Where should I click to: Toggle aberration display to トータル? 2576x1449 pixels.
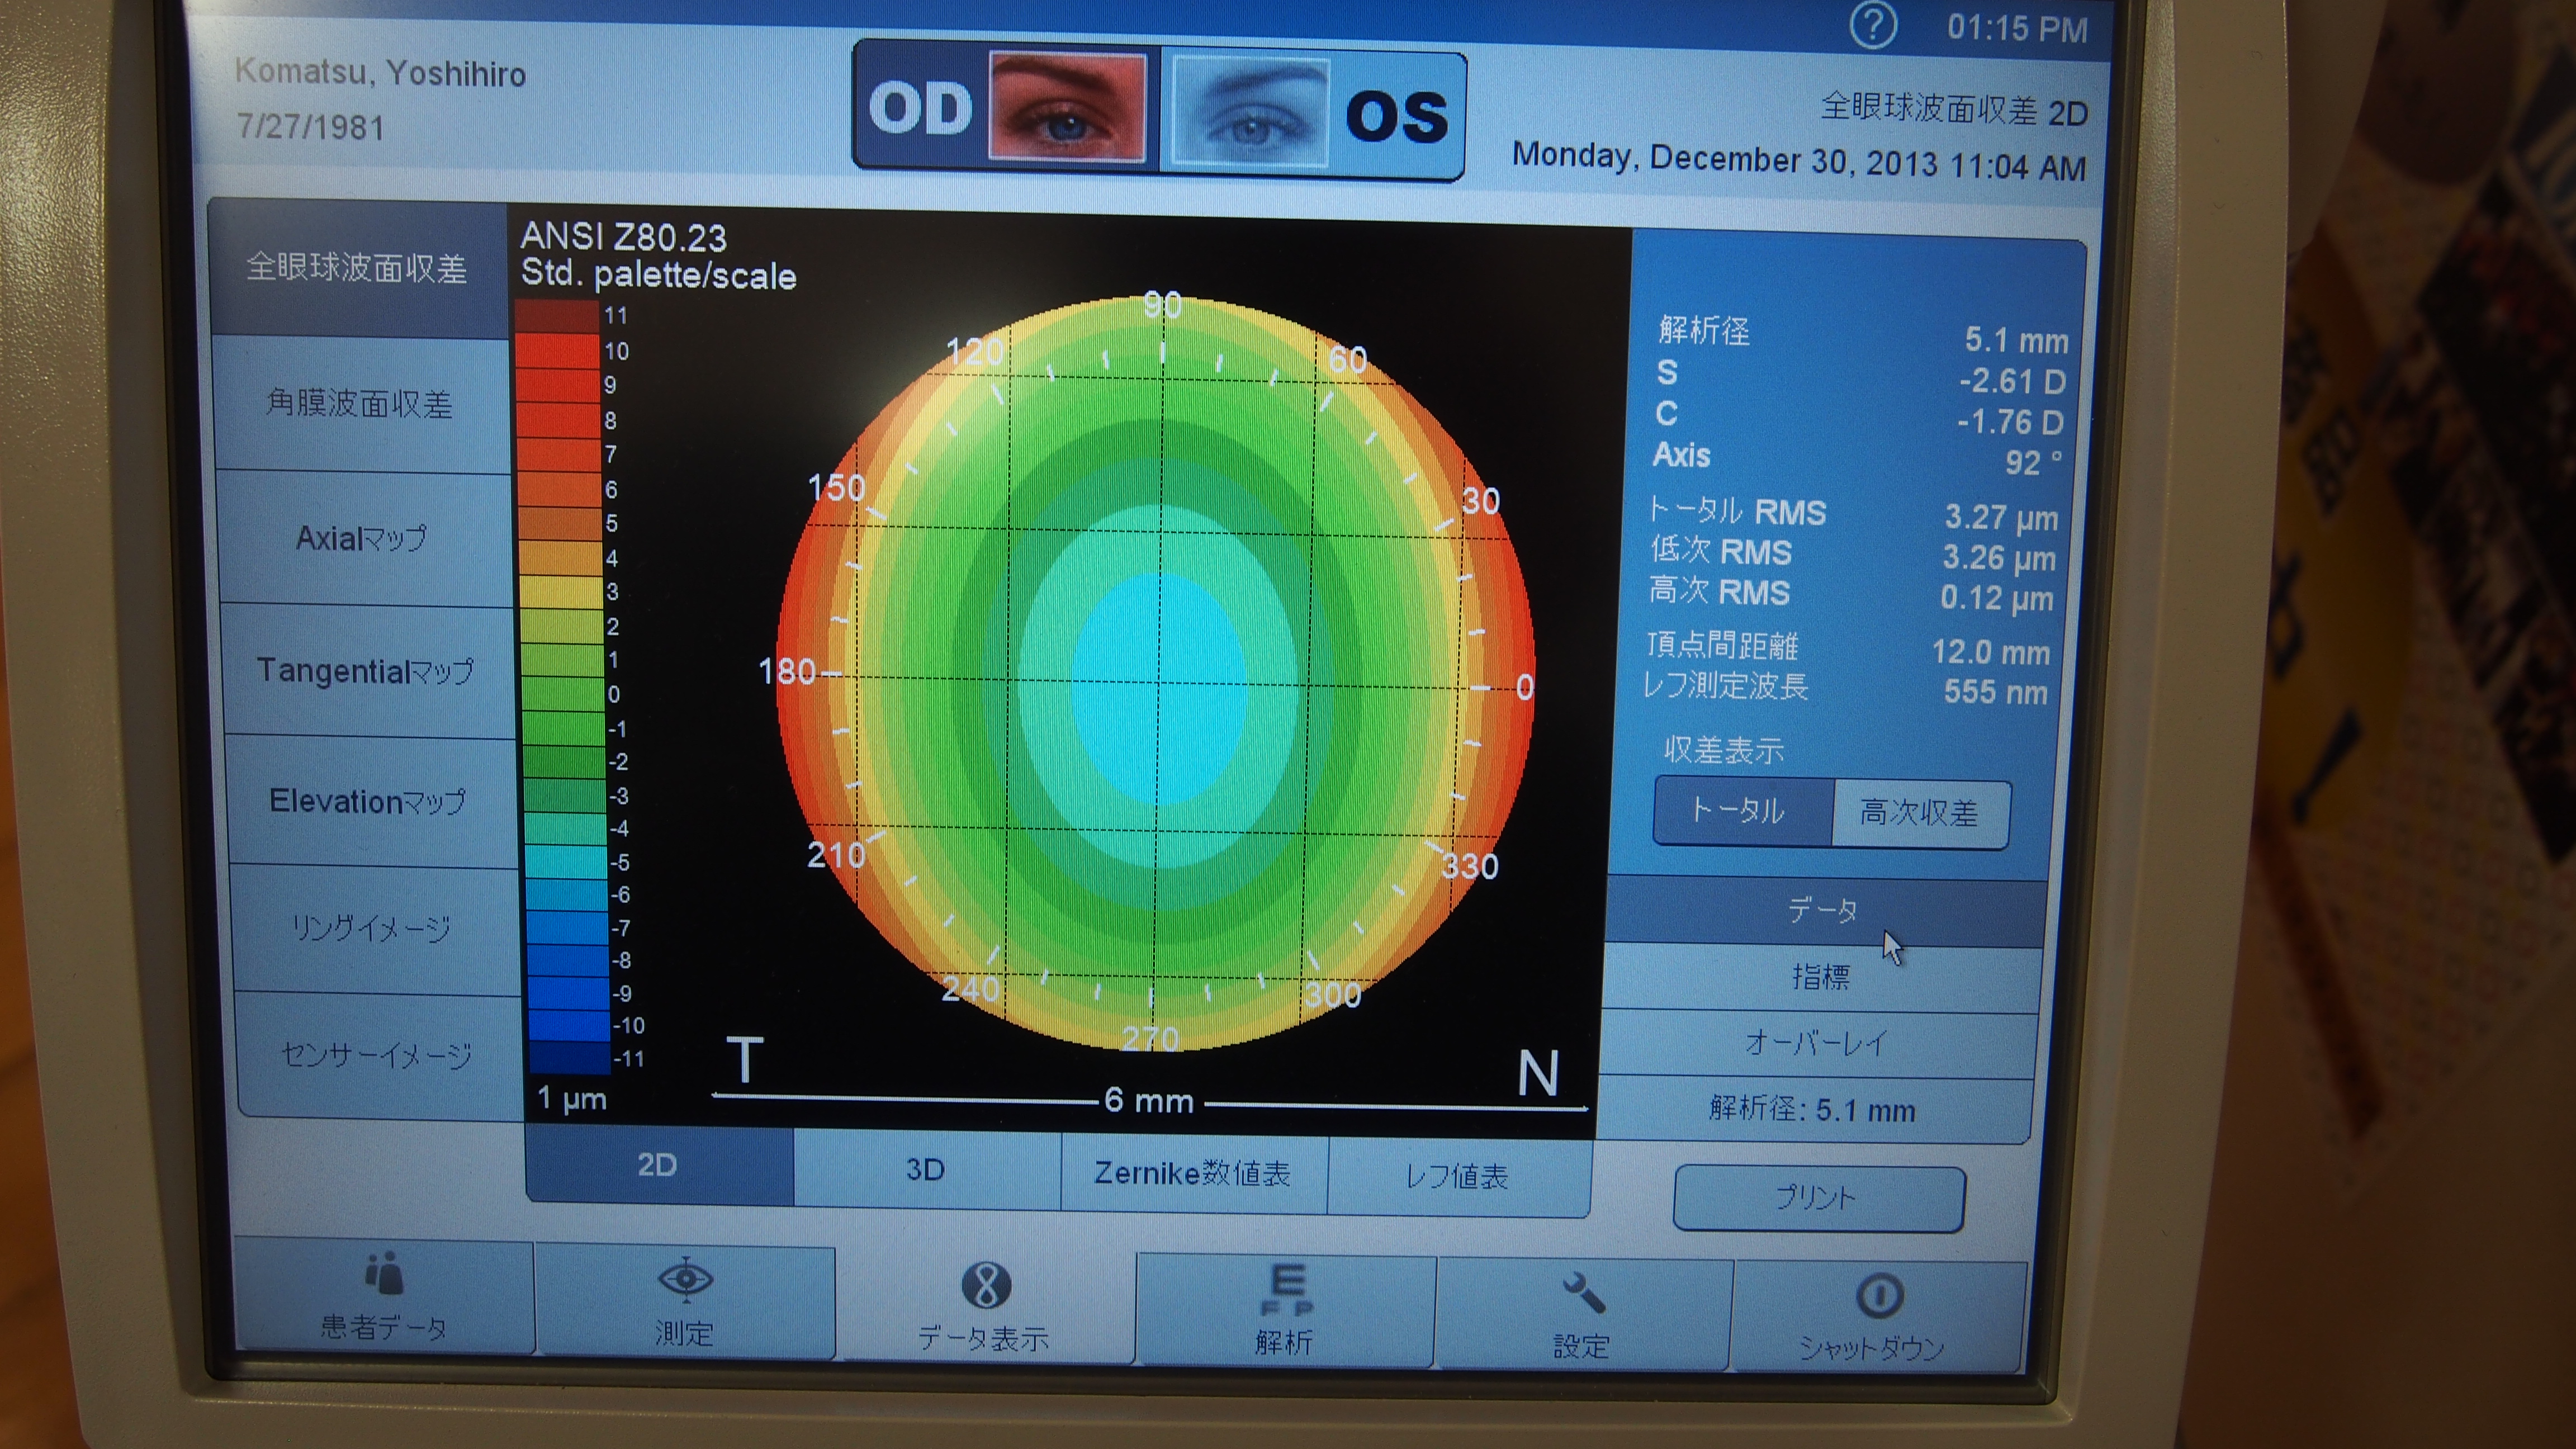pos(1739,810)
